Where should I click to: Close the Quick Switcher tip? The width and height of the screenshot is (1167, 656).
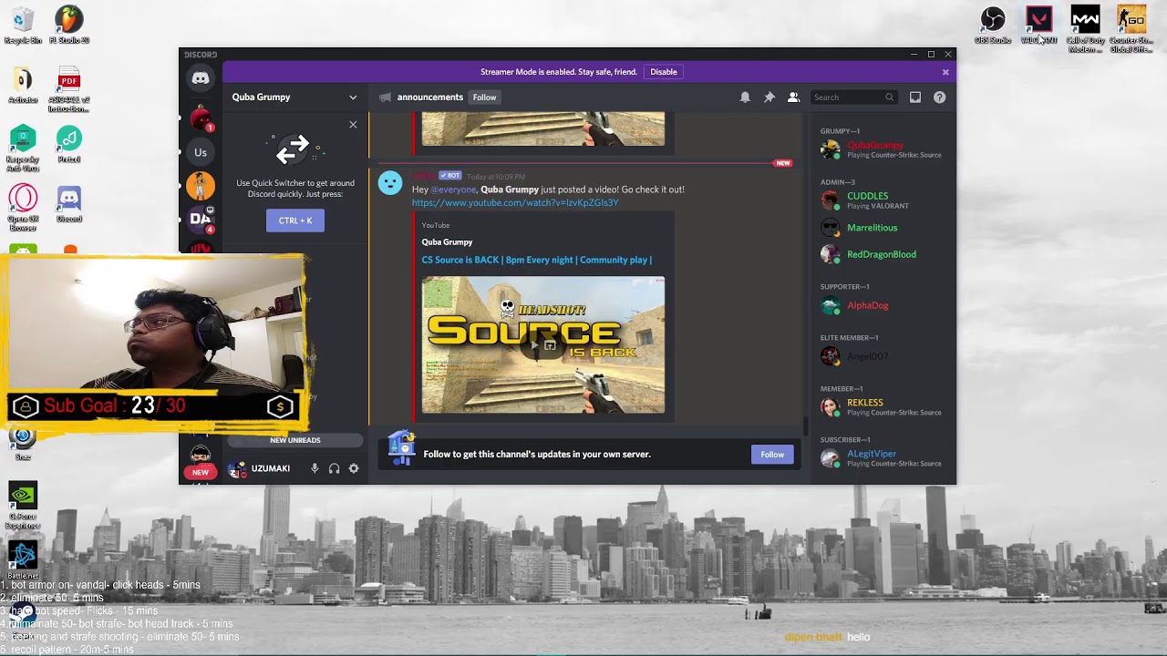353,125
